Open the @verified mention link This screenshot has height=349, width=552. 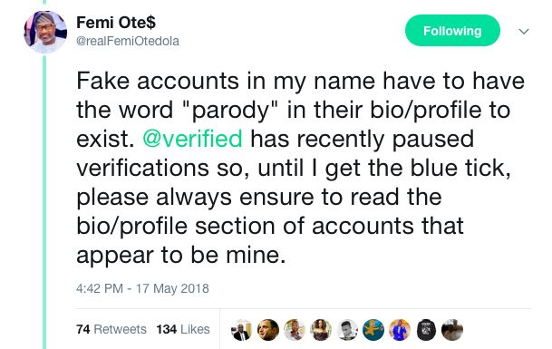(192, 139)
